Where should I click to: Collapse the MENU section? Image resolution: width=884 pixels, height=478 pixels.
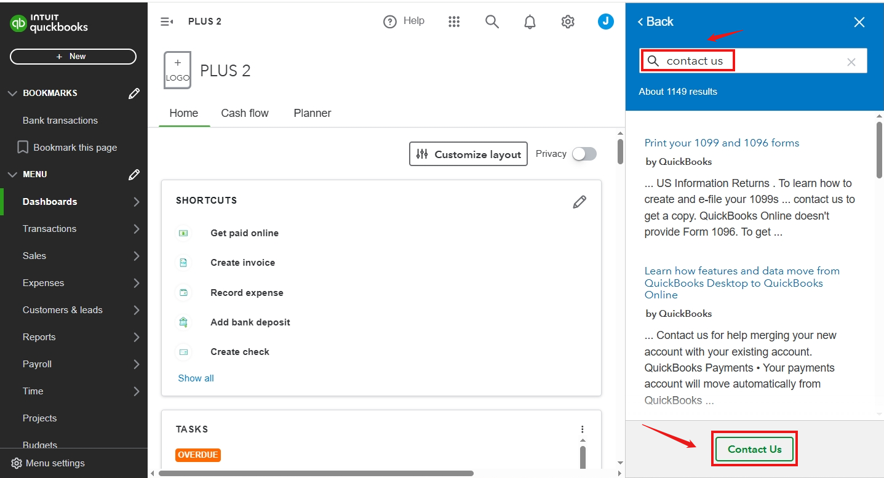click(x=12, y=175)
